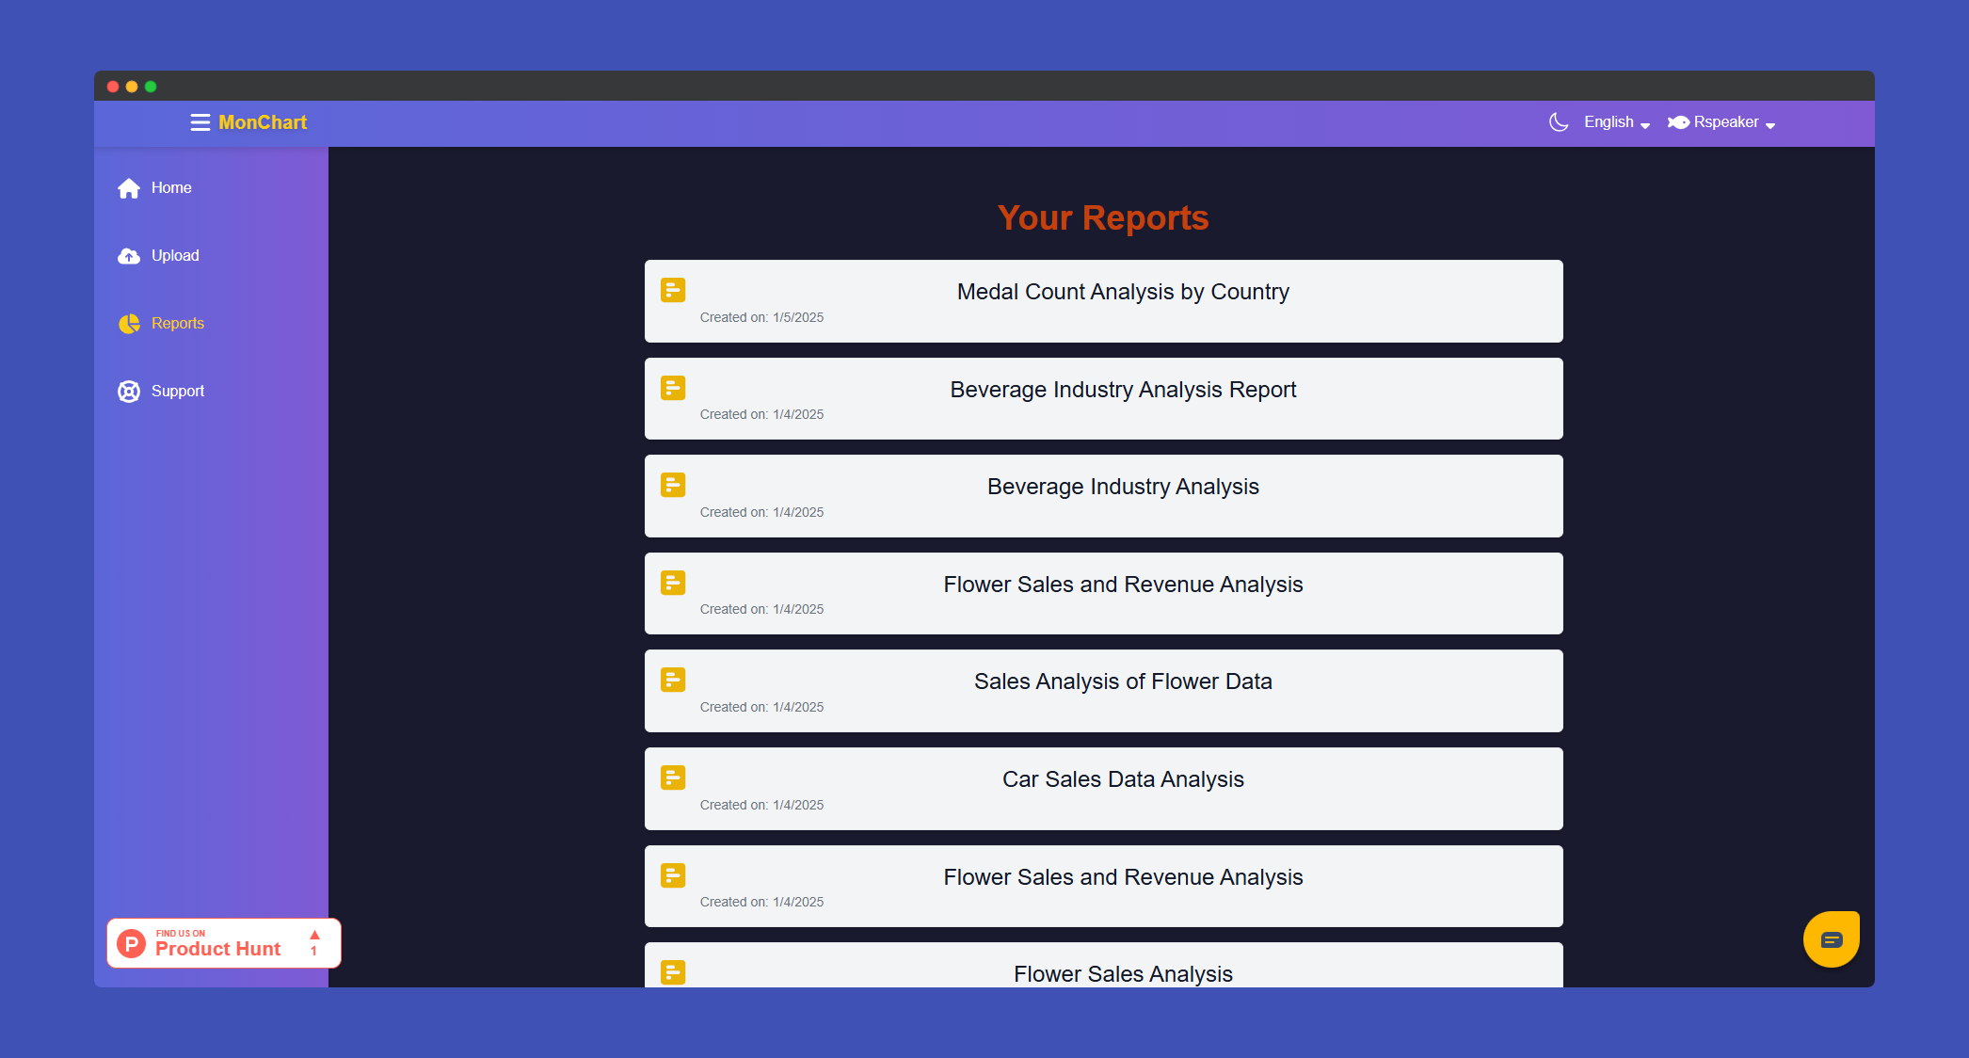Click the Support lifebuoy icon
Screen dimensions: 1969x1058
(129, 392)
